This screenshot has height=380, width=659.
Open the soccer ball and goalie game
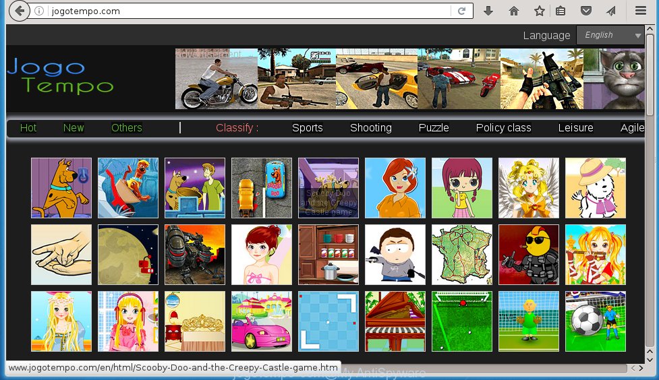(x=596, y=321)
